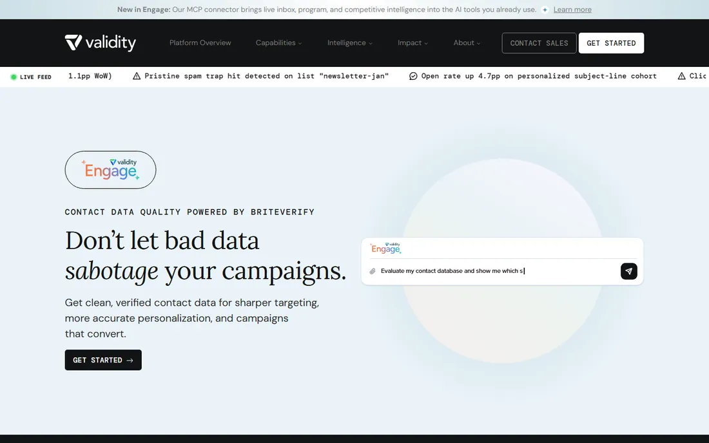Click the "Pristine spam trap hit detected" feed message

click(266, 77)
